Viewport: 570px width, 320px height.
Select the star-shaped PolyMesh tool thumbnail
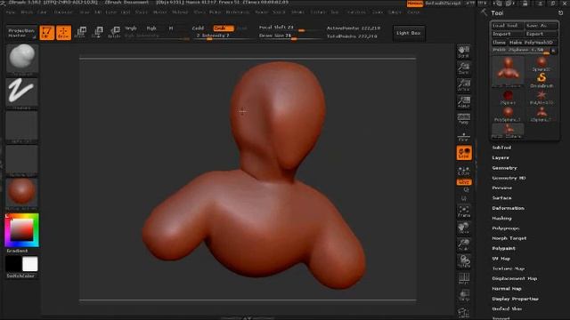click(x=541, y=97)
